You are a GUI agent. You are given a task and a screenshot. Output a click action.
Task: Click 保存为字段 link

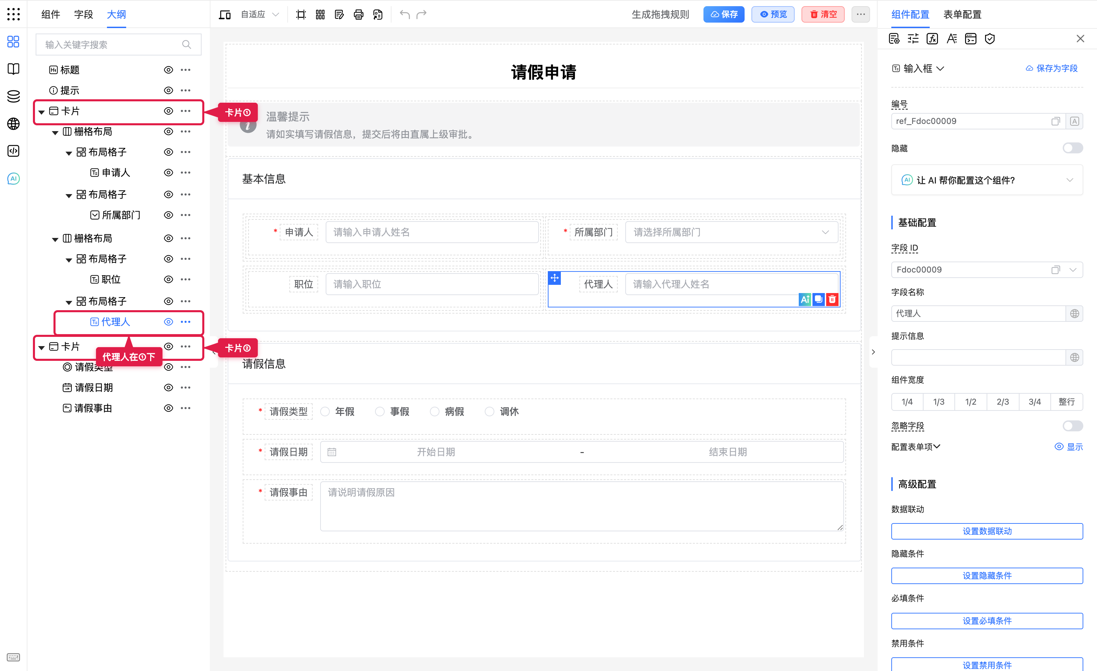[x=1052, y=68]
